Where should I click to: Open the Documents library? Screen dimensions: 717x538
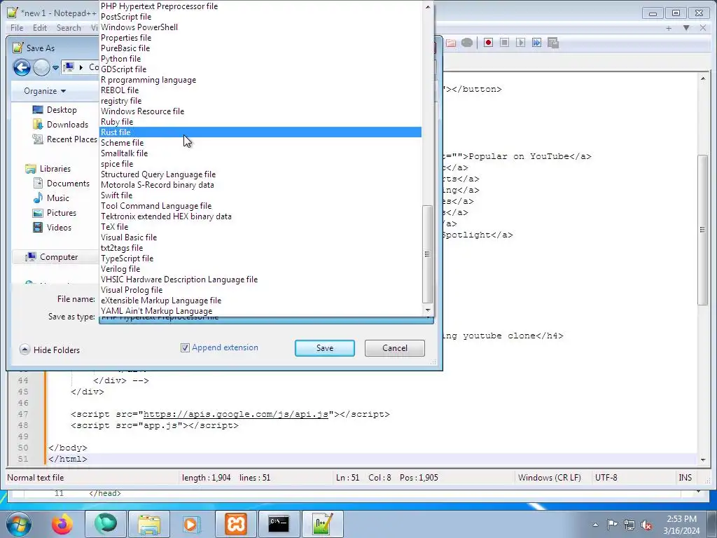(x=68, y=183)
